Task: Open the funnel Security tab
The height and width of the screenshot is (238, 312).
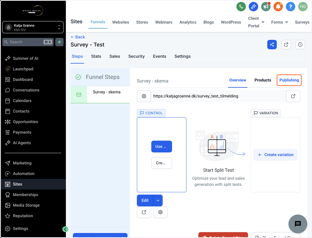Action: [136, 56]
